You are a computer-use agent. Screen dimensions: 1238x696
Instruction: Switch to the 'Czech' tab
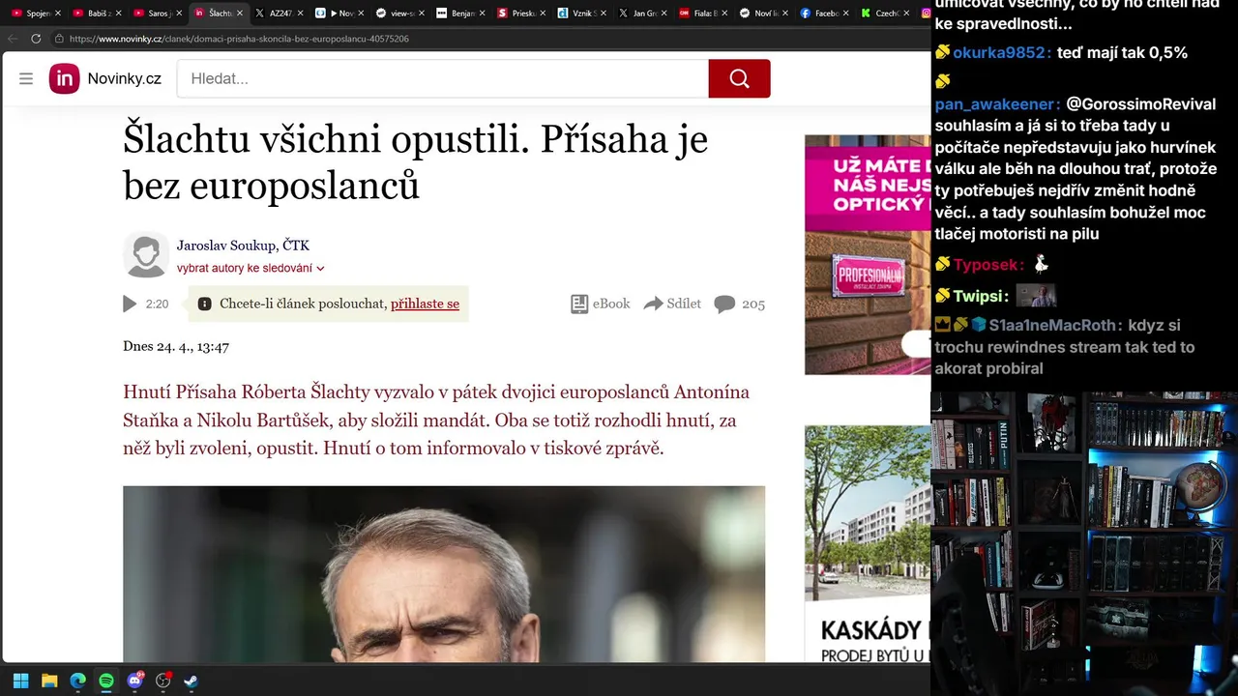coord(887,14)
